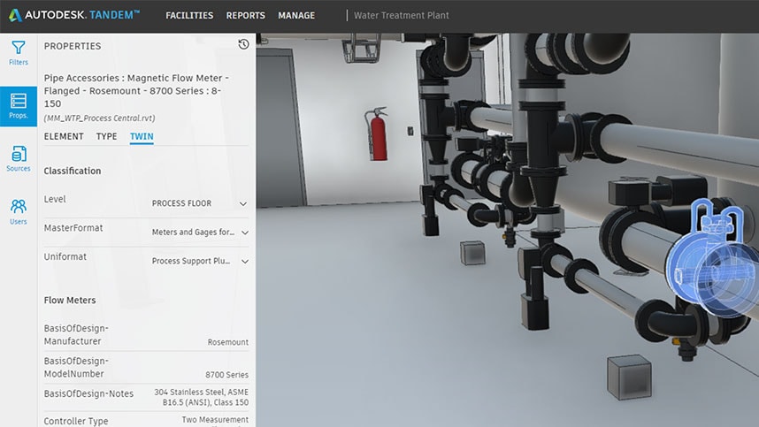Open the Manage menu
759x427 pixels.
(x=296, y=16)
